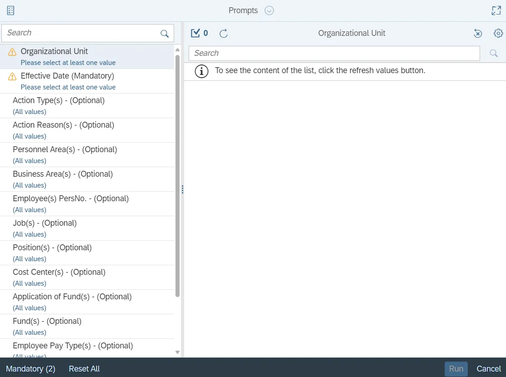This screenshot has height=377, width=506.
Task: Click the reset prompt values icon
Action: pyautogui.click(x=478, y=33)
